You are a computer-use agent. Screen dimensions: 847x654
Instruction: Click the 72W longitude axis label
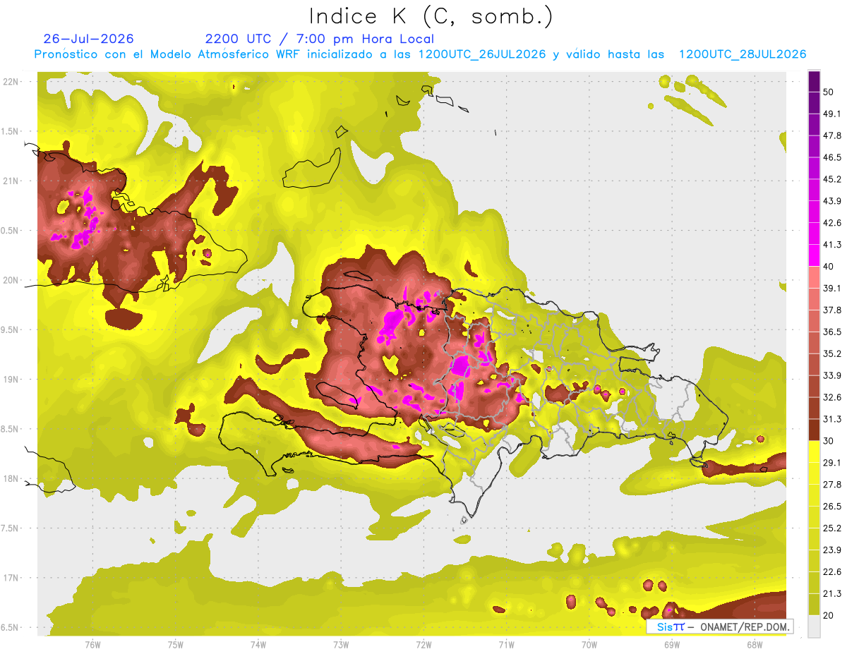pyautogui.click(x=423, y=645)
